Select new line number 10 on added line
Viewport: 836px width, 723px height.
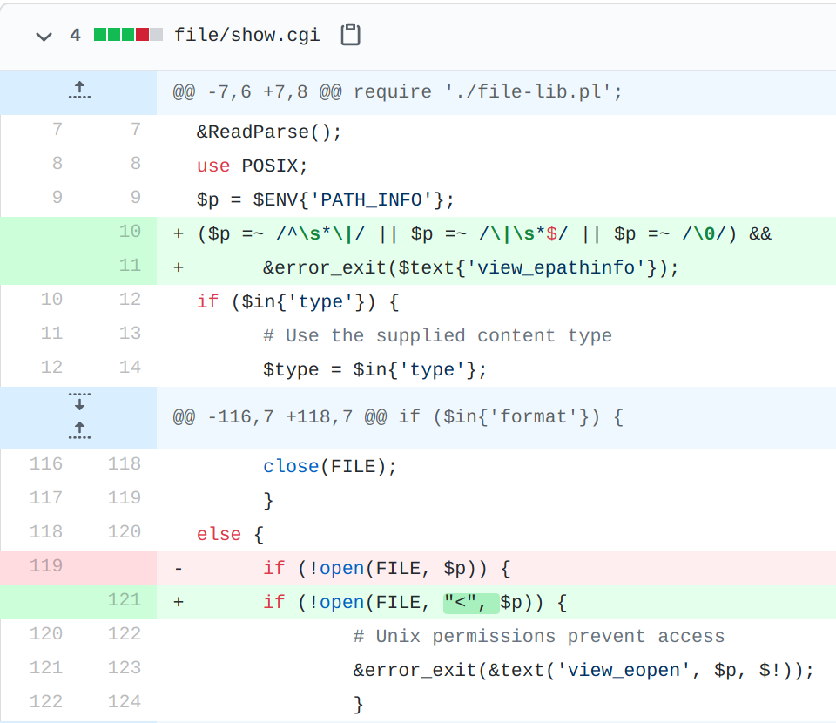point(129,232)
